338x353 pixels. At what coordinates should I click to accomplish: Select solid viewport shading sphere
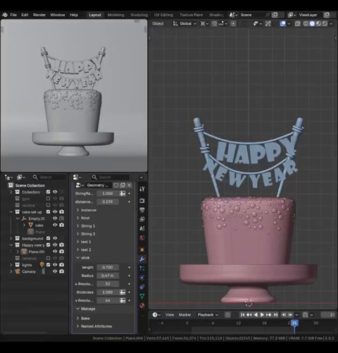312,23
